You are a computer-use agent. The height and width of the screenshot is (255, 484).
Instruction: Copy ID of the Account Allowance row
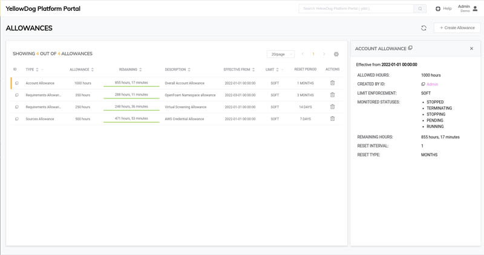[x=16, y=83]
